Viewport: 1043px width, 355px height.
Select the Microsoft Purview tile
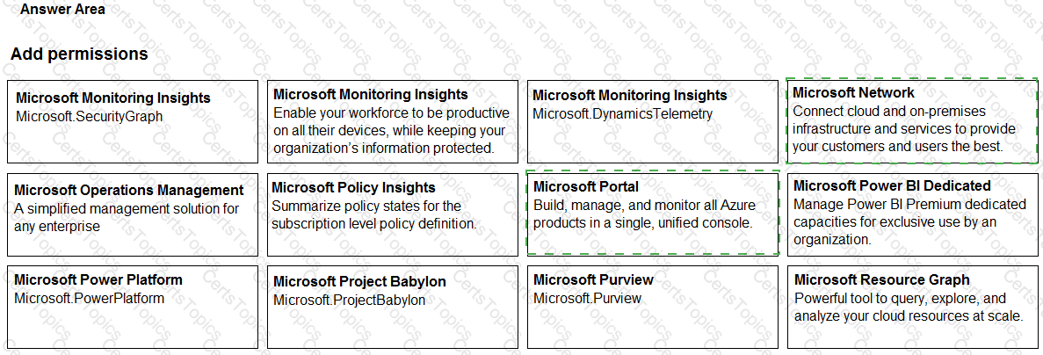[x=652, y=308]
